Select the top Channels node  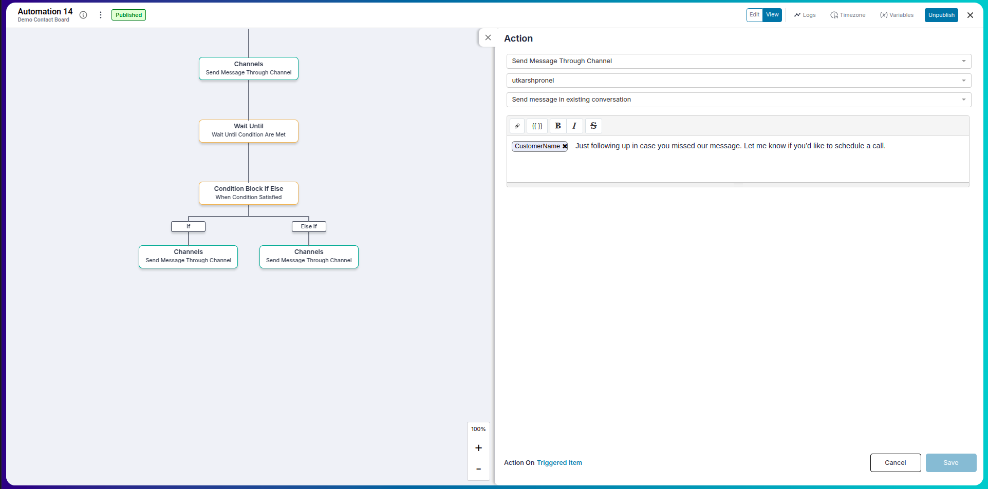click(249, 68)
